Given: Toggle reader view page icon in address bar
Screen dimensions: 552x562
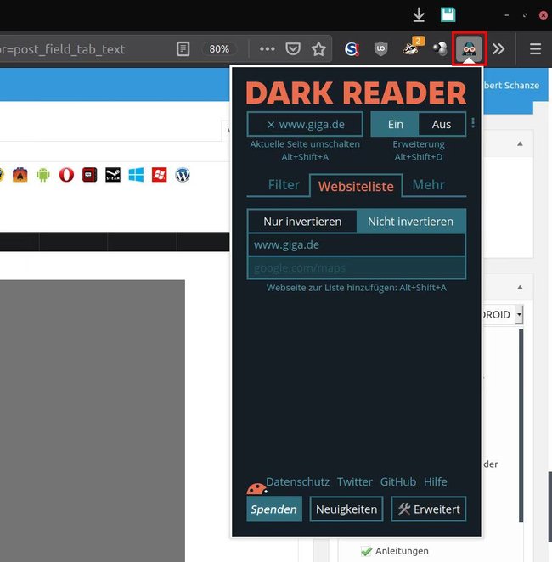Looking at the screenshot, I should [x=183, y=48].
